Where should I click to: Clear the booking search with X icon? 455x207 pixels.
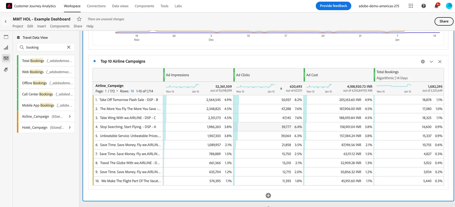click(x=69, y=47)
